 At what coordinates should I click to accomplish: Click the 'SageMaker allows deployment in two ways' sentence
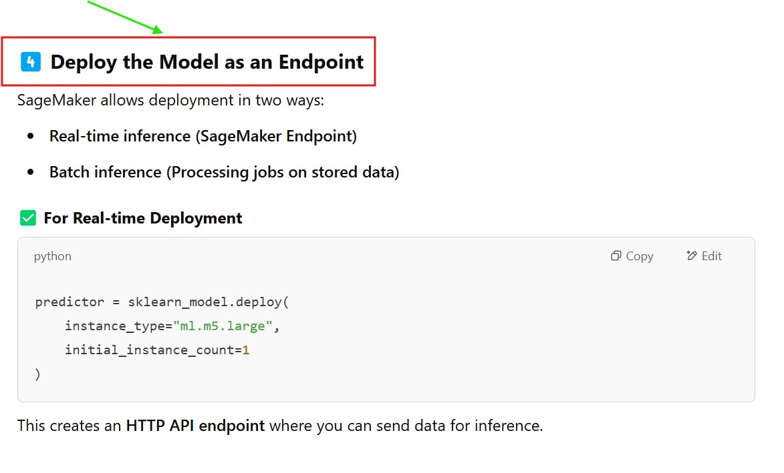click(x=170, y=101)
